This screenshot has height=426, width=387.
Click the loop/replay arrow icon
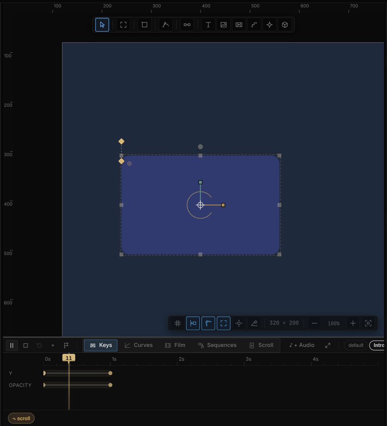pos(40,345)
